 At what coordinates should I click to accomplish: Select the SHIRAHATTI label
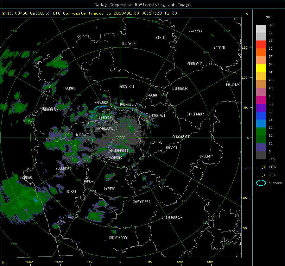tap(119, 151)
